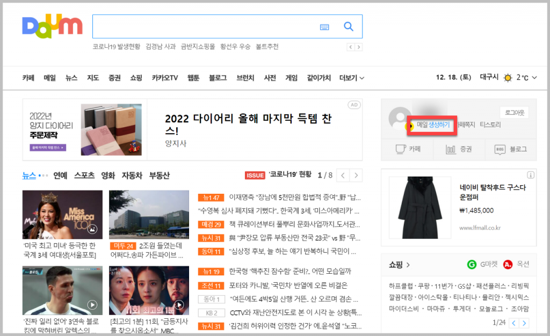Viewport: 550px width, 336px height.
Task: Open 블로그 shortcut with blog icon
Action: click(x=511, y=149)
